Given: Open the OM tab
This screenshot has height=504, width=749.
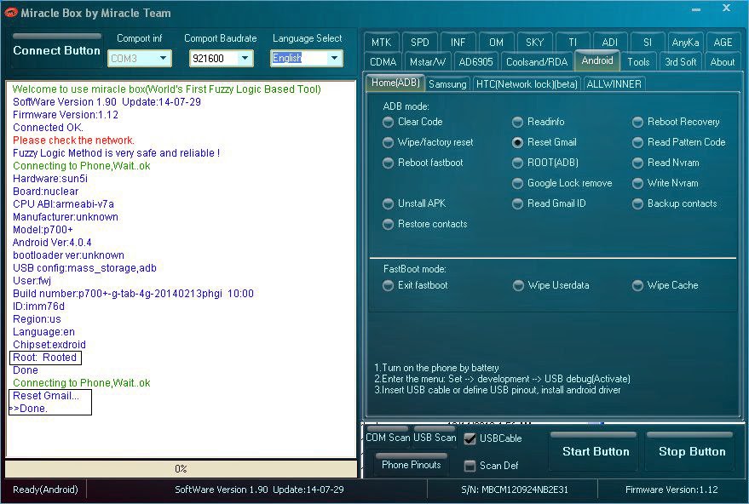Looking at the screenshot, I should point(496,43).
